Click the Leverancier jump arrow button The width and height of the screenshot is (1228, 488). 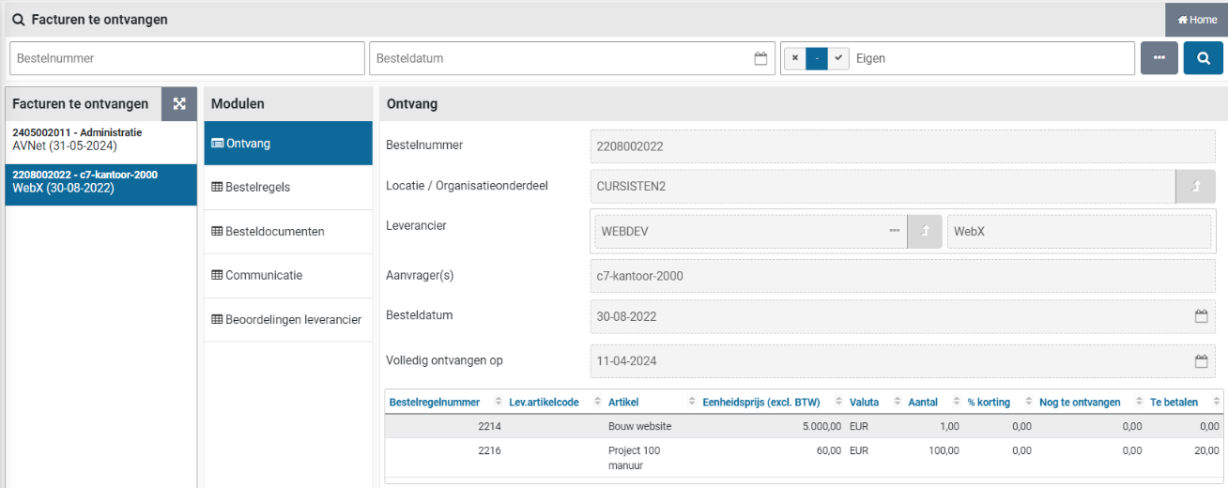pyautogui.click(x=925, y=231)
